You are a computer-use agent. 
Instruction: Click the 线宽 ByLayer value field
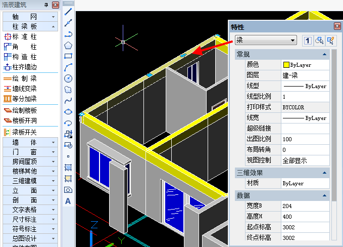pos(305,118)
